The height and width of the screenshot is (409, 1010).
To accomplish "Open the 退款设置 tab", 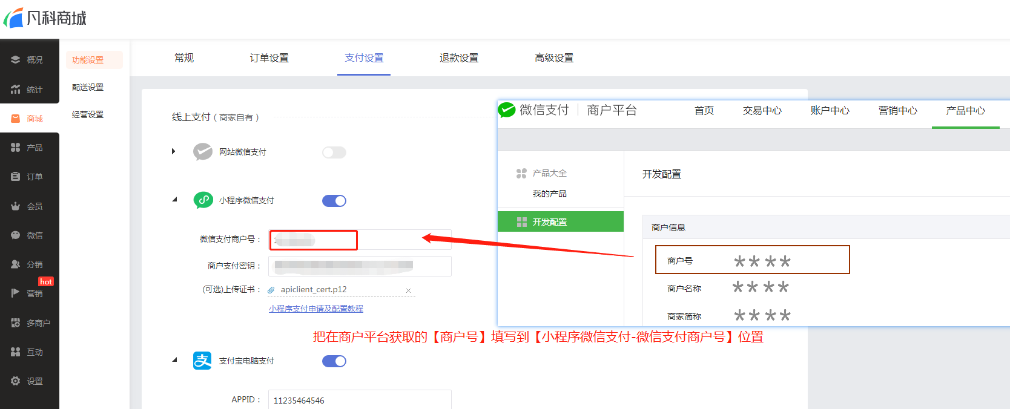I will (459, 57).
